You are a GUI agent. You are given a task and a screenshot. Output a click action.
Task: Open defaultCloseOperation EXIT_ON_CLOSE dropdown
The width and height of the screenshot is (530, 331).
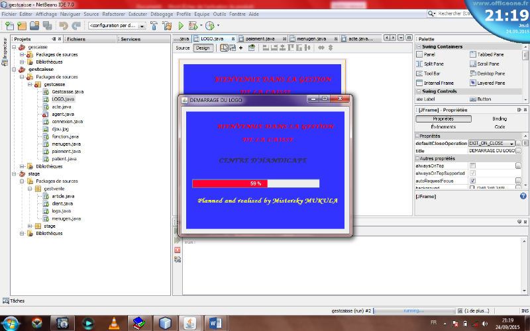click(511, 143)
